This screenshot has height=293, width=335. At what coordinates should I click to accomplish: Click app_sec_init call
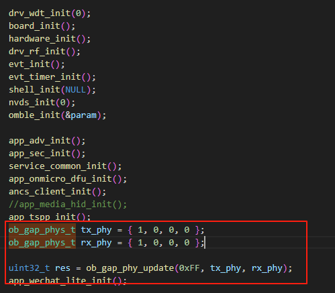coord(47,154)
